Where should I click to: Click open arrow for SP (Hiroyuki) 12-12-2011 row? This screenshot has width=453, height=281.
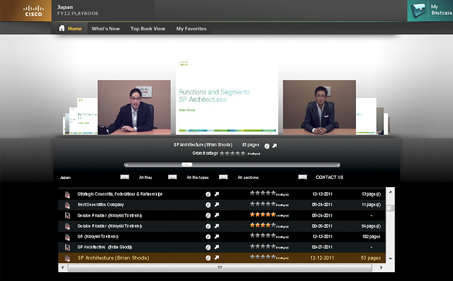(x=217, y=236)
